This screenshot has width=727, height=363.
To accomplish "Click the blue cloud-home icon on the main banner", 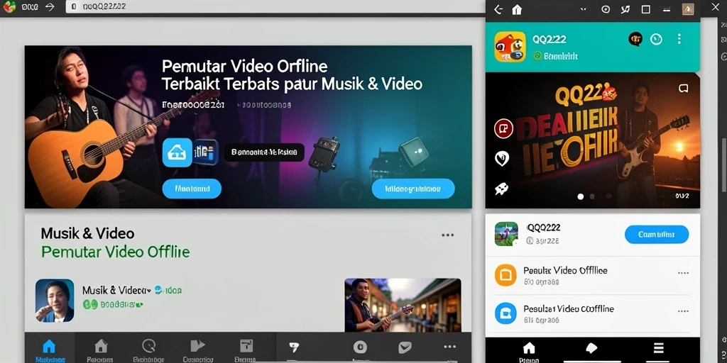I will [x=177, y=152].
